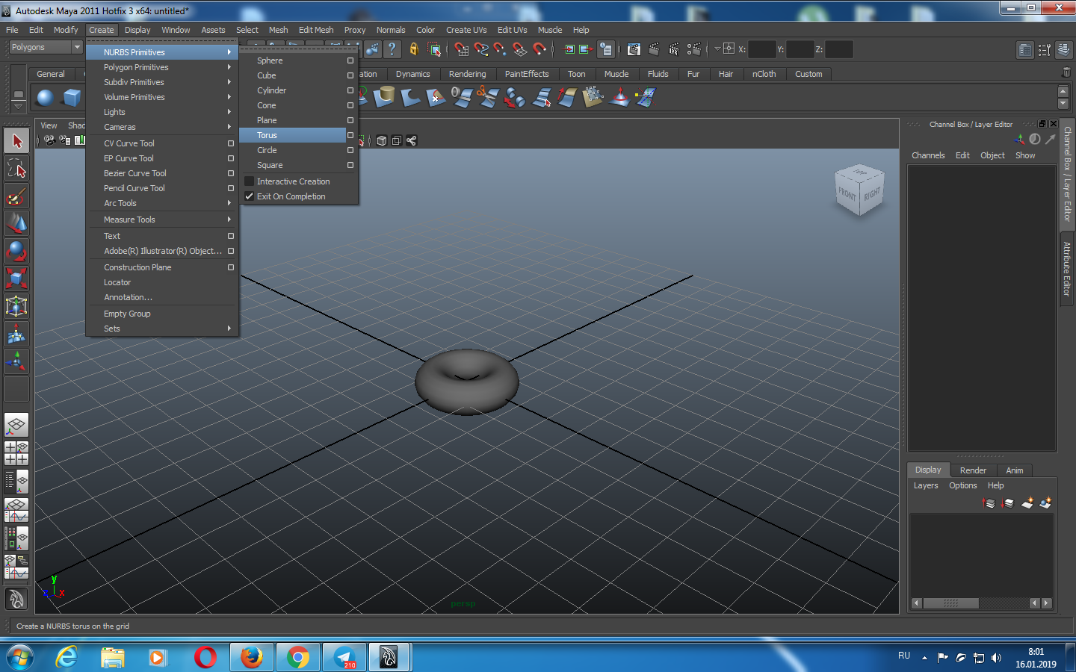Select Torus from NURBS Primitives
Viewport: 1076px width, 672px height.
tap(292, 135)
